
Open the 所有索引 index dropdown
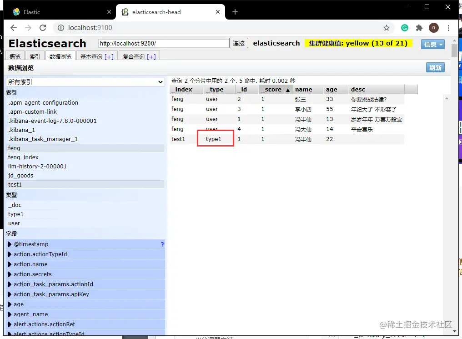85,82
